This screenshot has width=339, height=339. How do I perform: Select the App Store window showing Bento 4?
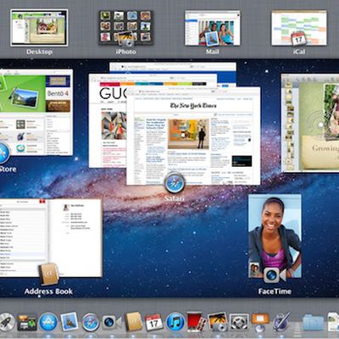pos(36,112)
